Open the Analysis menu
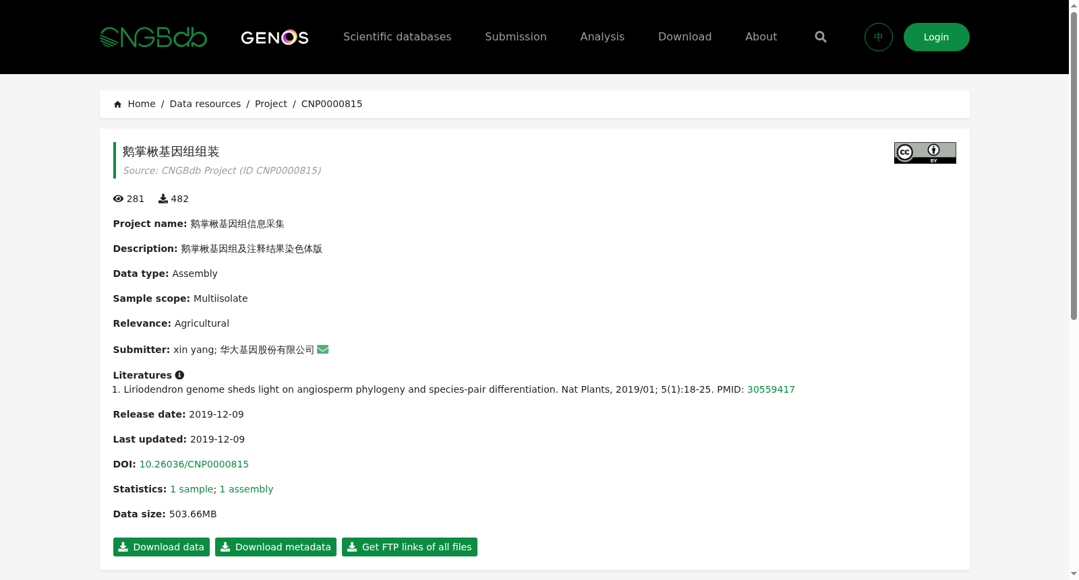Image resolution: width=1079 pixels, height=580 pixels. [602, 37]
